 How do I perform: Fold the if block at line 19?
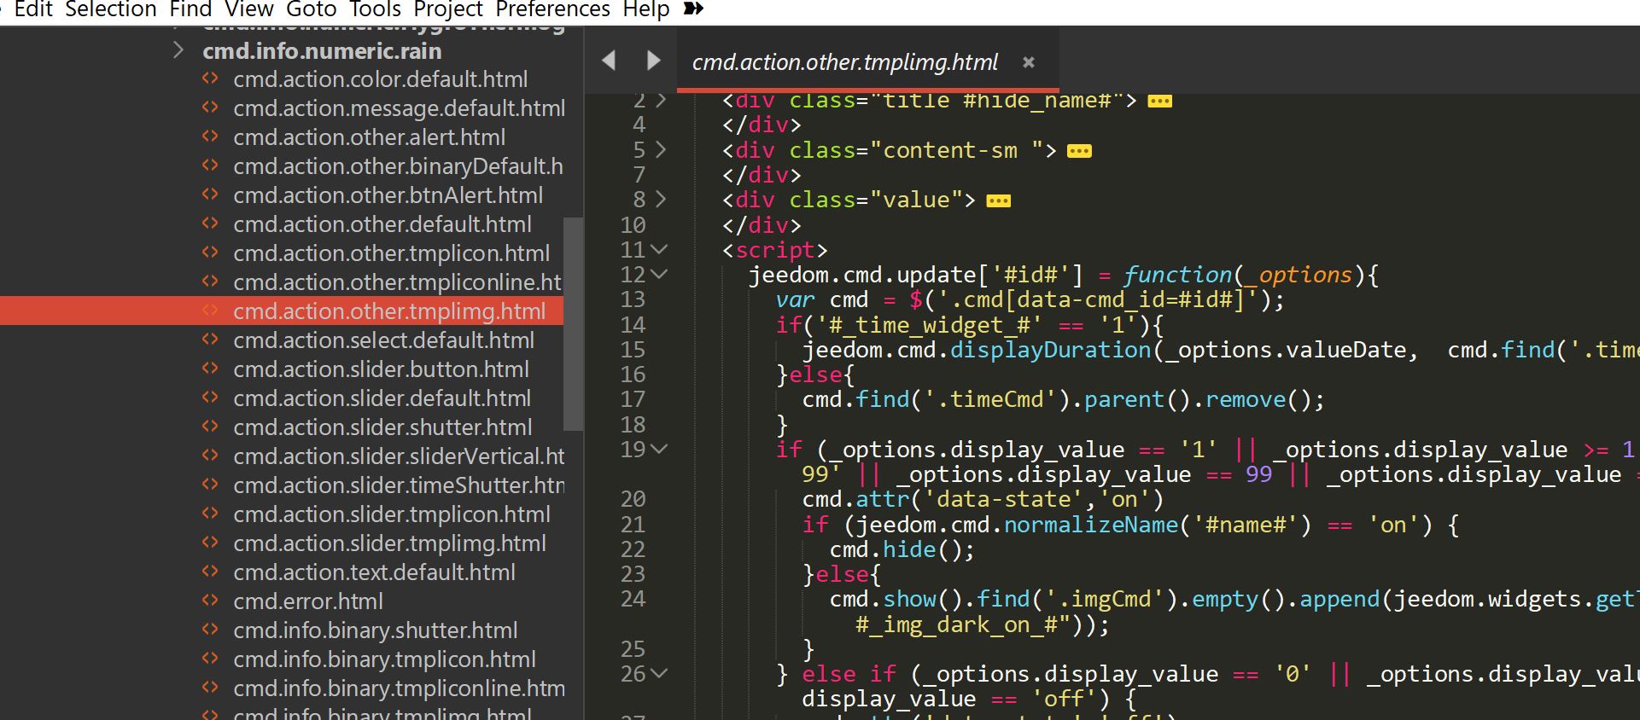pyautogui.click(x=659, y=449)
